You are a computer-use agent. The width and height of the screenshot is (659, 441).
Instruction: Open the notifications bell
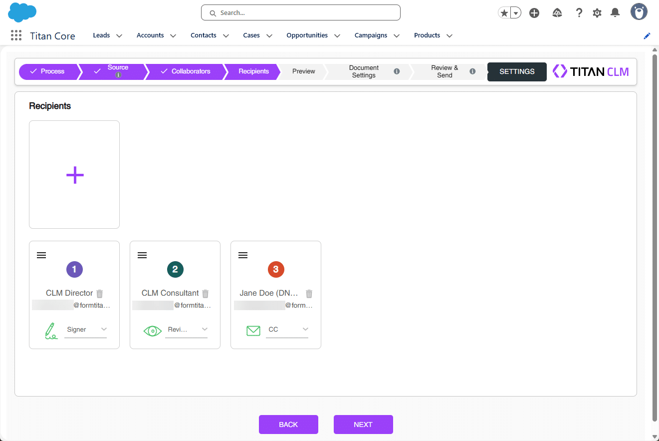tap(616, 13)
